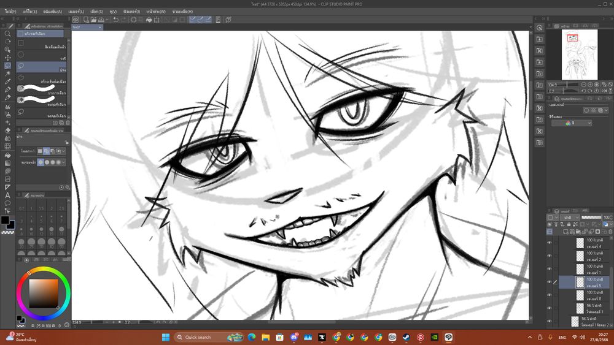614x345 pixels.
Task: Adjust layer opacity stepper arrows
Action: click(612, 218)
